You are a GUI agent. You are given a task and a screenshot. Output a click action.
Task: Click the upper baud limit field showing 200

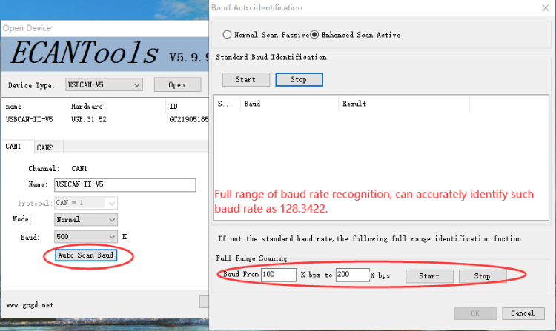coord(353,275)
